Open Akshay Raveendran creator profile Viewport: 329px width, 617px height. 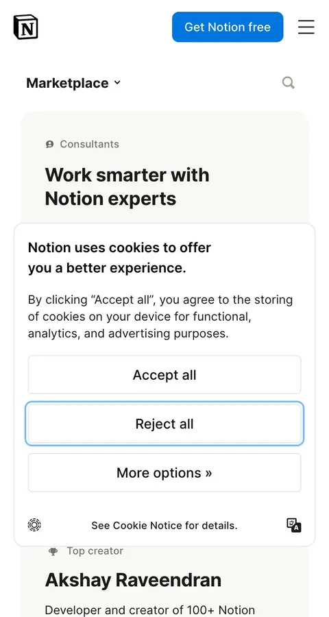133,580
